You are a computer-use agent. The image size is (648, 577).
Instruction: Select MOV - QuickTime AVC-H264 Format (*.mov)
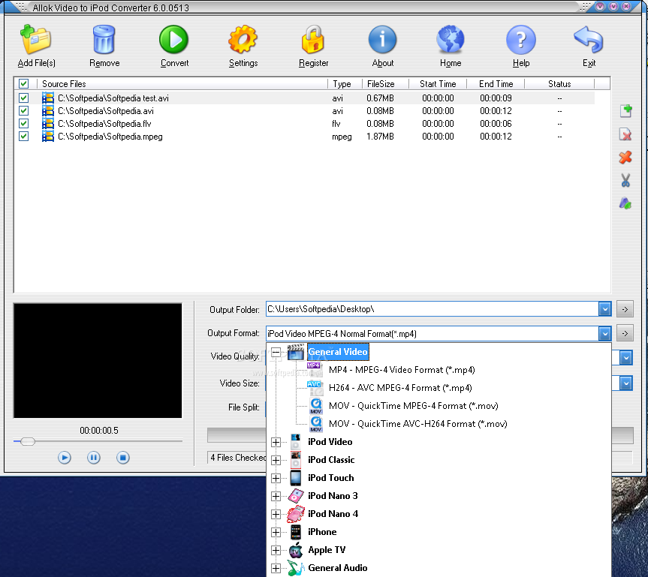coord(417,424)
